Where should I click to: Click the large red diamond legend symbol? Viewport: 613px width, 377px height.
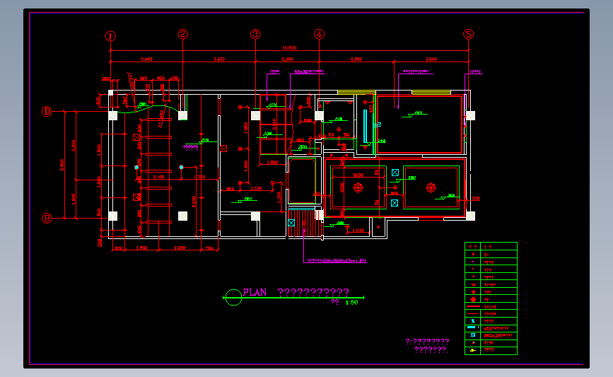[473, 299]
